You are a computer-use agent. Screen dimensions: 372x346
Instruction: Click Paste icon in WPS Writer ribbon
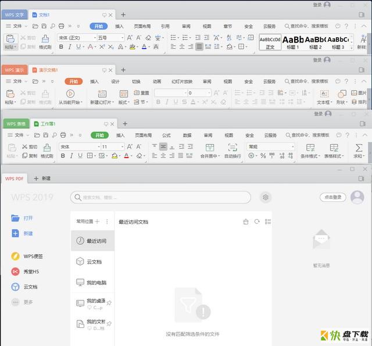click(10, 38)
